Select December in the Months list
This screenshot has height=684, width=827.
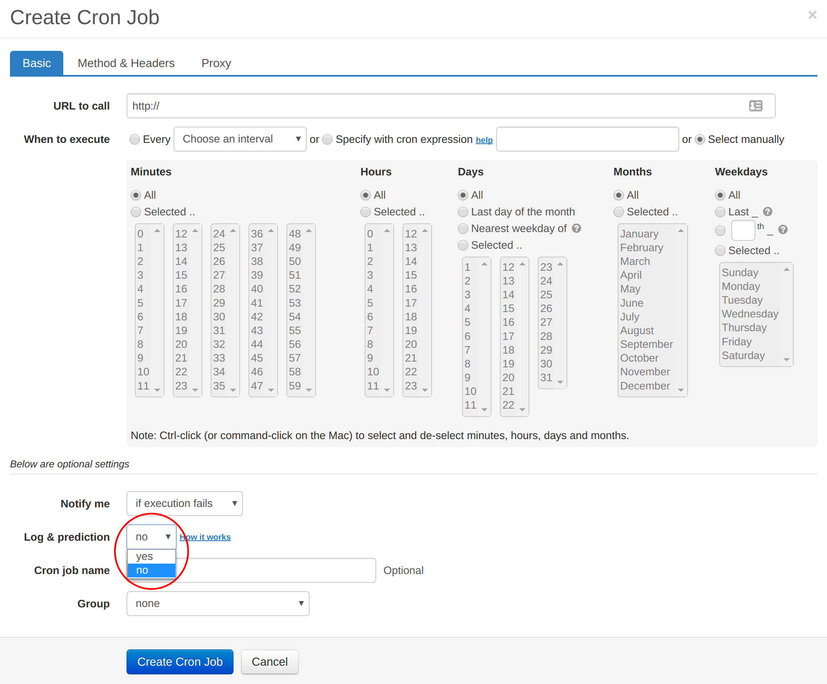click(645, 386)
